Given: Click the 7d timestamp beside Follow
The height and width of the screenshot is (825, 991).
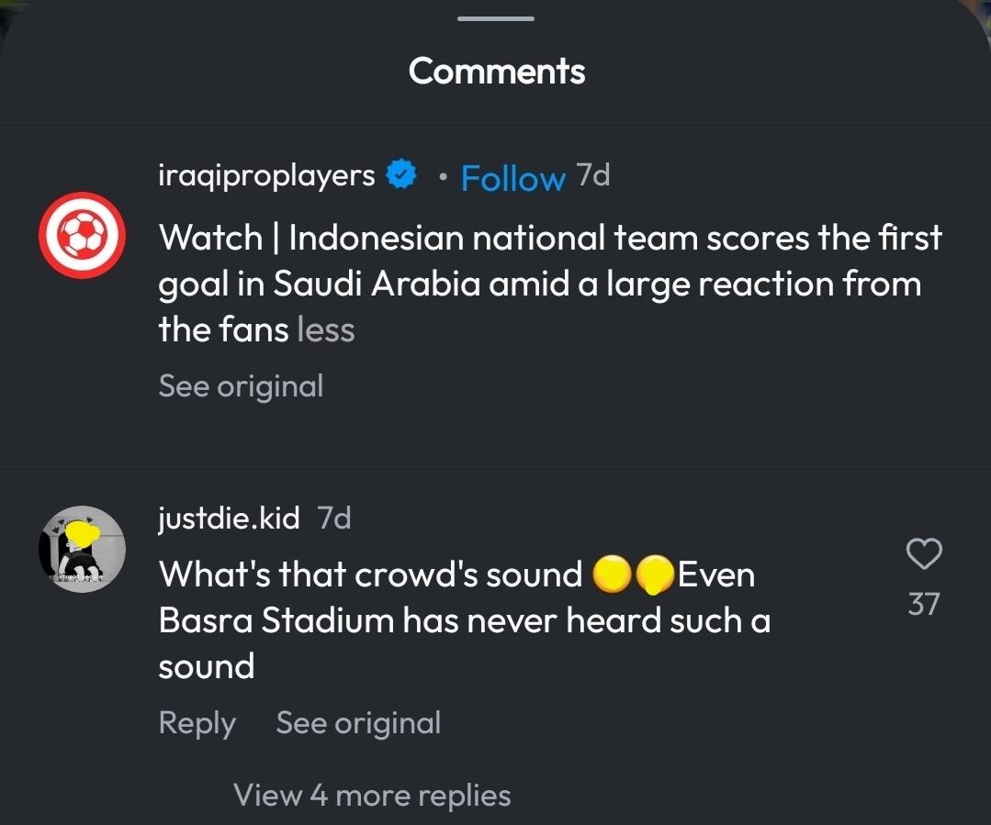Looking at the screenshot, I should pos(593,174).
